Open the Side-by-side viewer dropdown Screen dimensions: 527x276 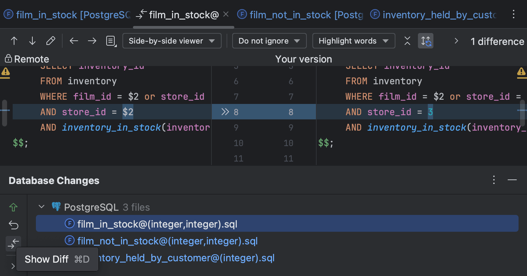coord(172,41)
